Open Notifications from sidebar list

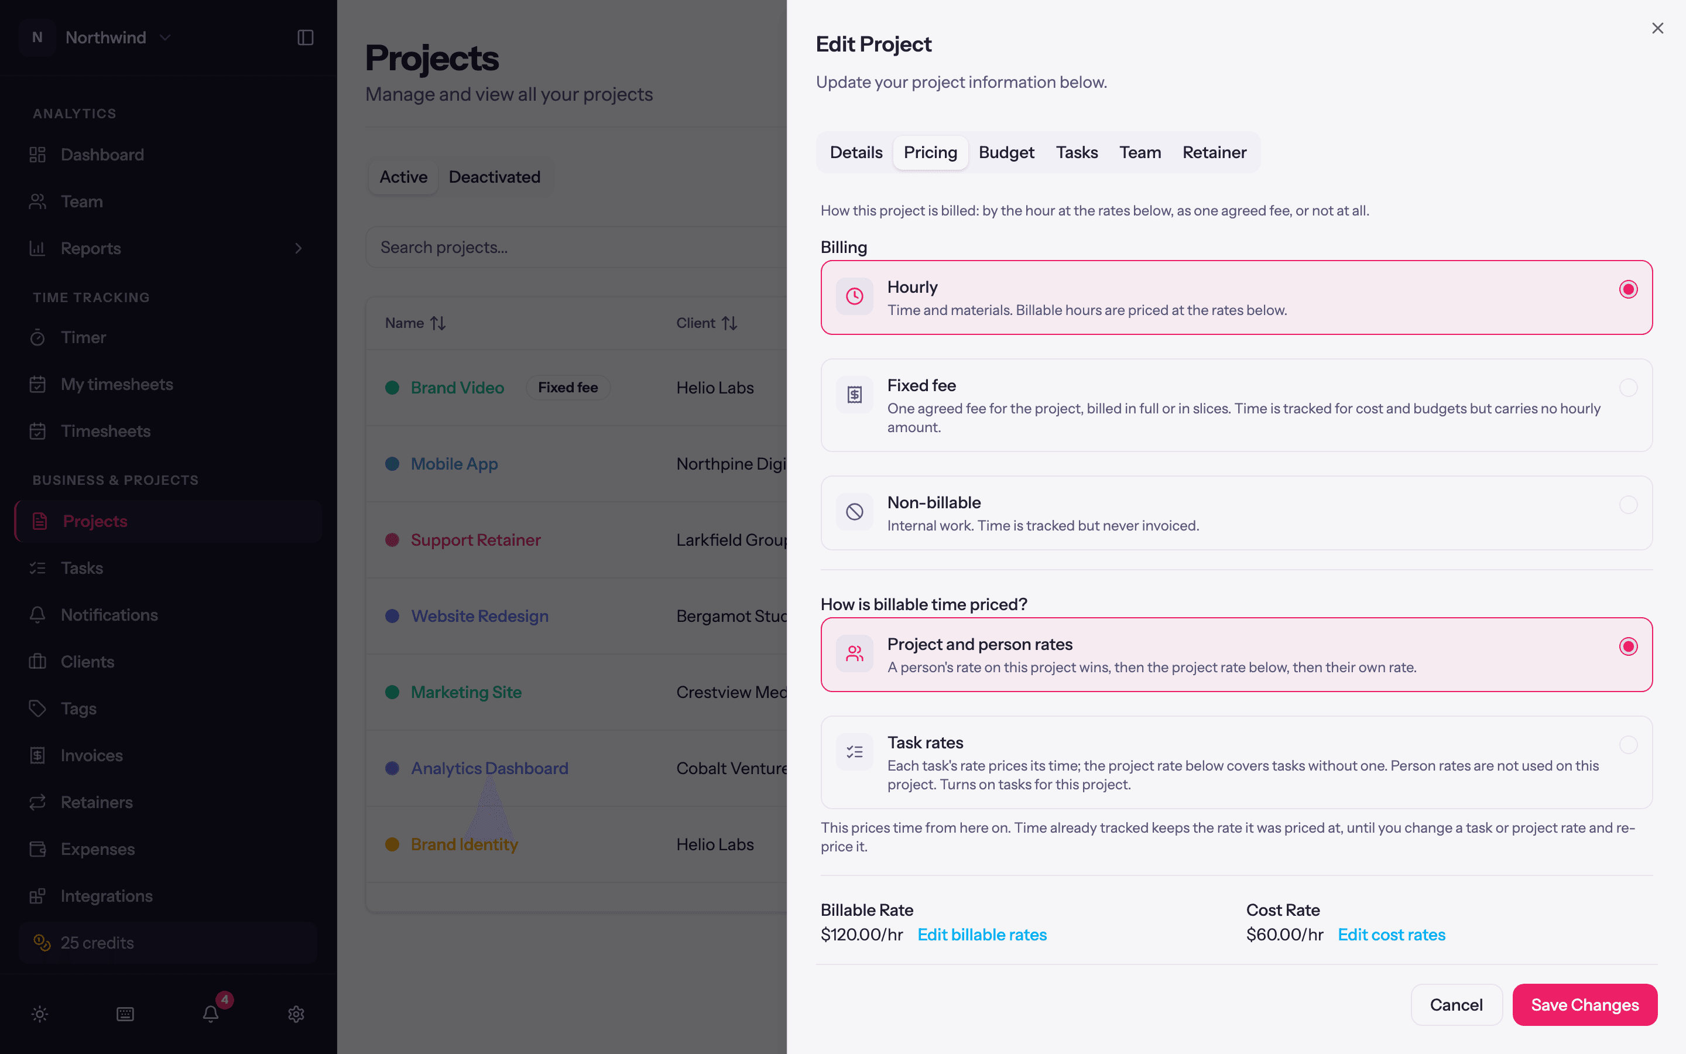[x=167, y=615]
